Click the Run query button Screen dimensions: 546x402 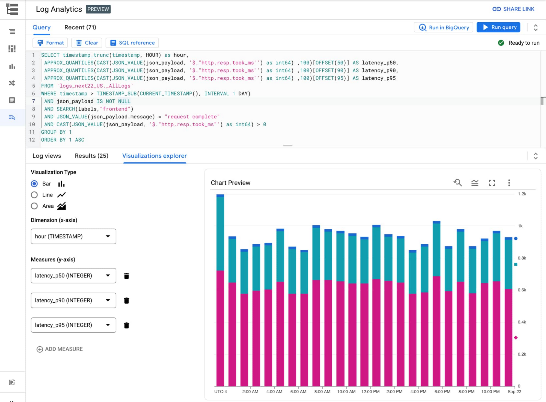(500, 27)
